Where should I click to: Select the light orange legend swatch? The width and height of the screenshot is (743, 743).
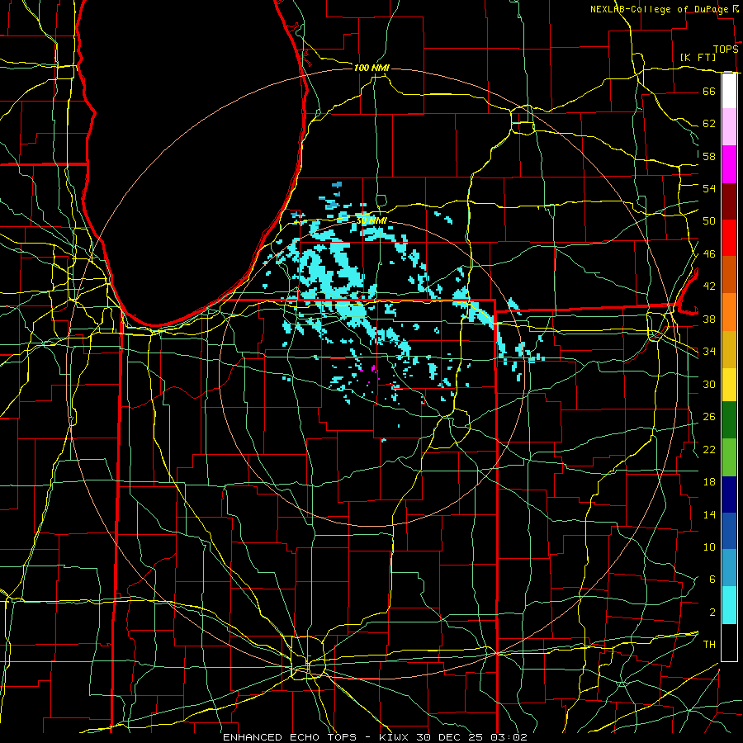pos(729,312)
